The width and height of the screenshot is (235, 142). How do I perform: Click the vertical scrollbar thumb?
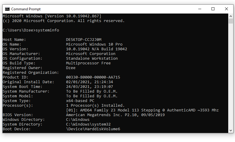pyautogui.click(x=231, y=21)
